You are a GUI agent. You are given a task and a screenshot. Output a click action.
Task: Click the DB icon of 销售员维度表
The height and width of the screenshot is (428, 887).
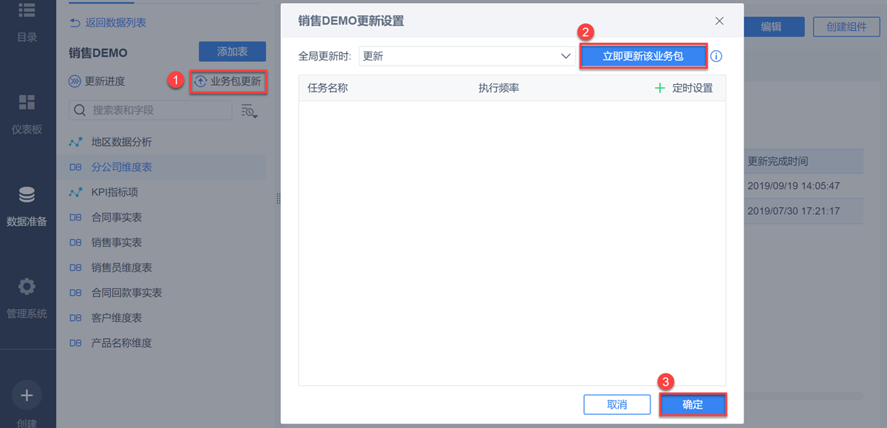(x=75, y=268)
